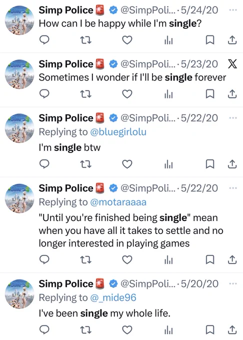
Task: Open the @bluegirlolu profile link
Action: [118, 132]
